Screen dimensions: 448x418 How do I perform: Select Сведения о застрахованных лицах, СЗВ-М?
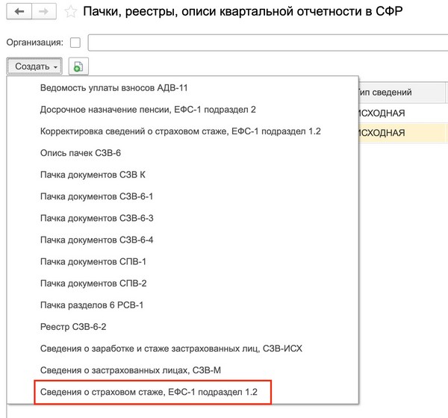pos(131,369)
